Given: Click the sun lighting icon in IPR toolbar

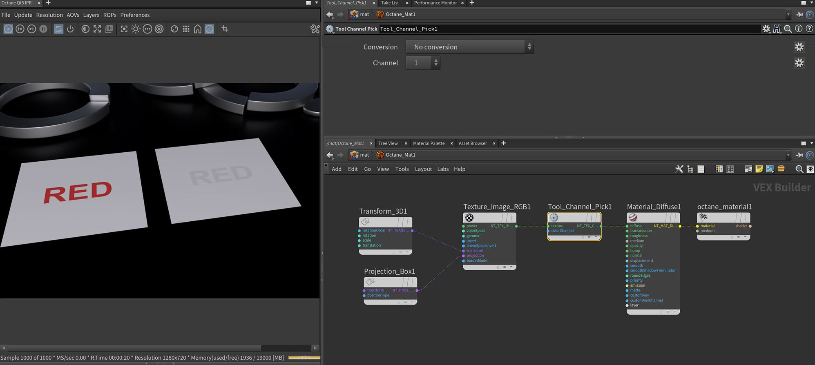Looking at the screenshot, I should [x=136, y=29].
